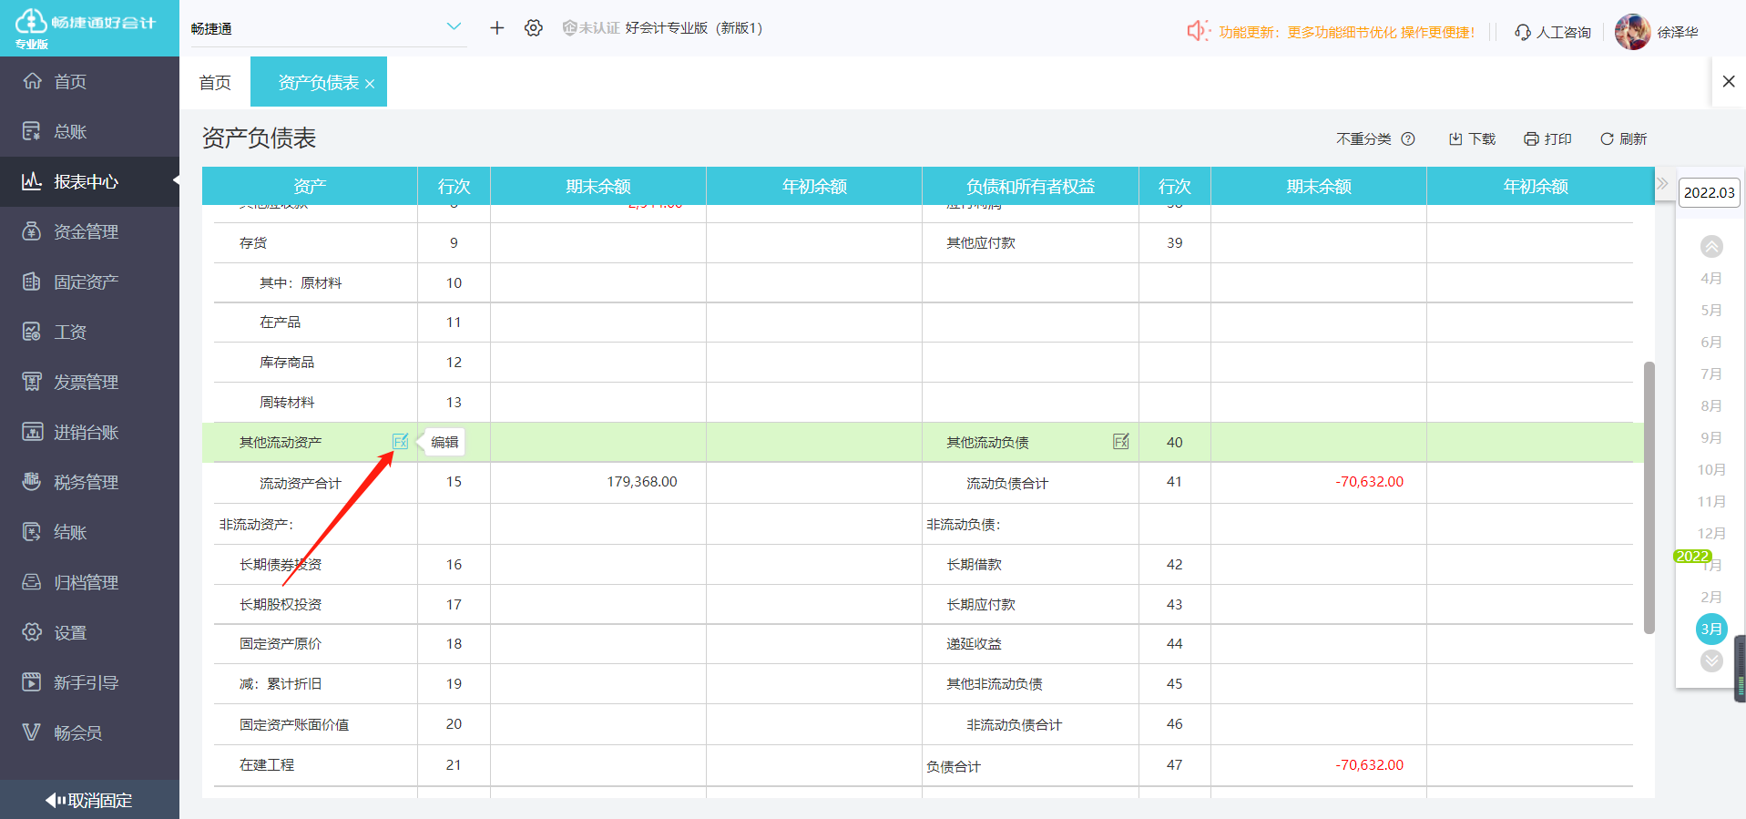Click 取消固定 to unpin sidebar
Viewport: 1746px width, 819px height.
pyautogui.click(x=89, y=800)
